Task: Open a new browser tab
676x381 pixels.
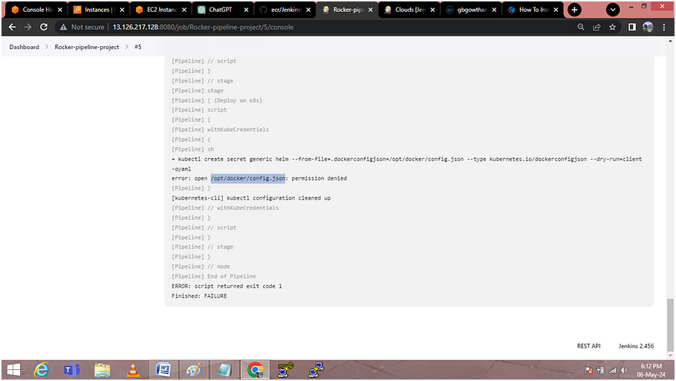Action: click(574, 10)
